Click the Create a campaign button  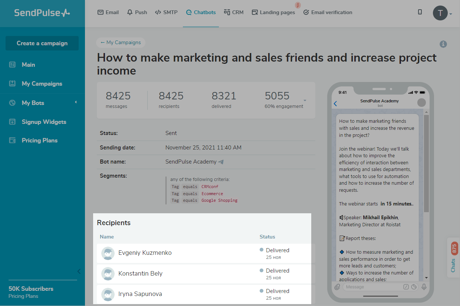click(x=42, y=43)
